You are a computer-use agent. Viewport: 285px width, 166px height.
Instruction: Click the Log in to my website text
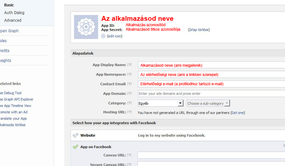[172, 135]
